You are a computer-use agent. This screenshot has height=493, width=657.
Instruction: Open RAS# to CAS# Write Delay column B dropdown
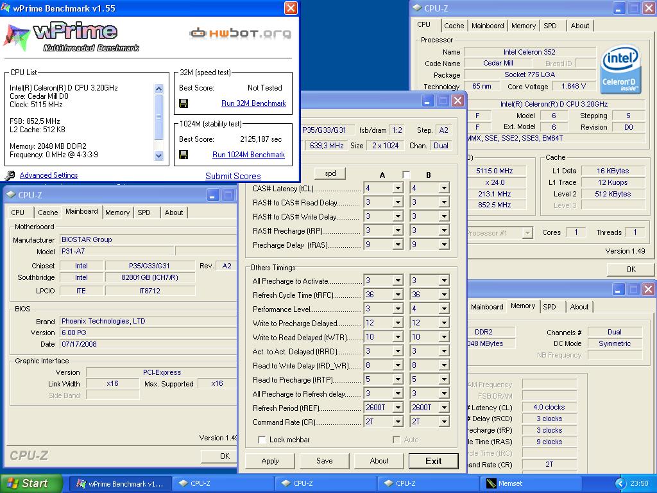[444, 216]
